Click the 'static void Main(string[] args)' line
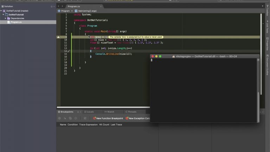 point(105,31)
